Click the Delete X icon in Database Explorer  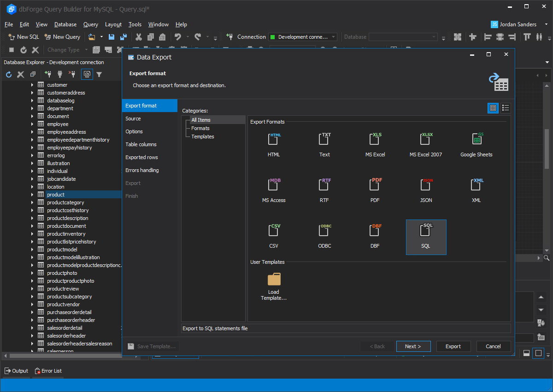pos(21,74)
